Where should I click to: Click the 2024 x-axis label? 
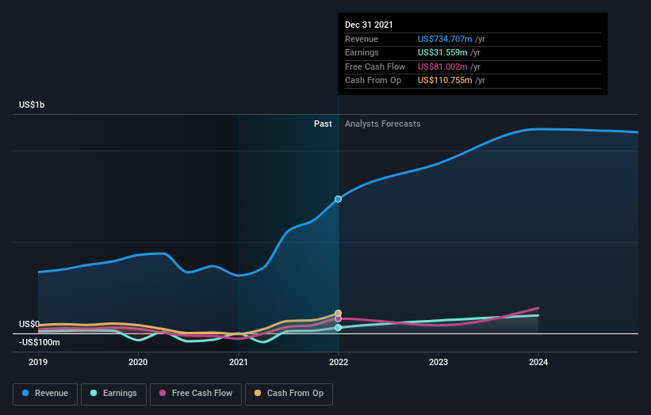(x=538, y=362)
